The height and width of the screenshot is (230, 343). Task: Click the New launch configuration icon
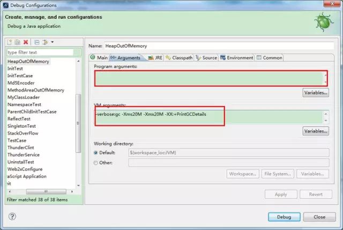point(10,42)
